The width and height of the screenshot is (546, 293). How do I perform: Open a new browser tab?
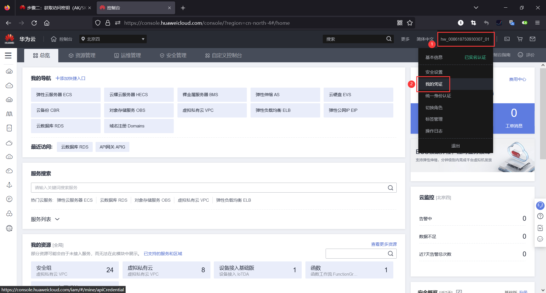point(183,8)
